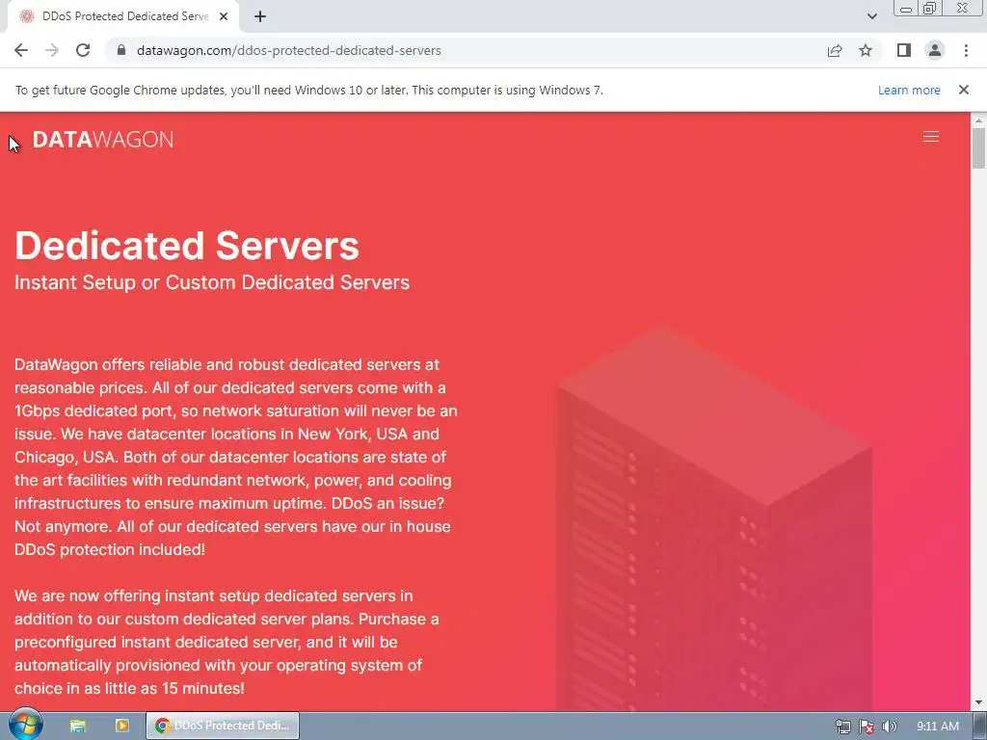Open the volume speaker icon

[890, 727]
